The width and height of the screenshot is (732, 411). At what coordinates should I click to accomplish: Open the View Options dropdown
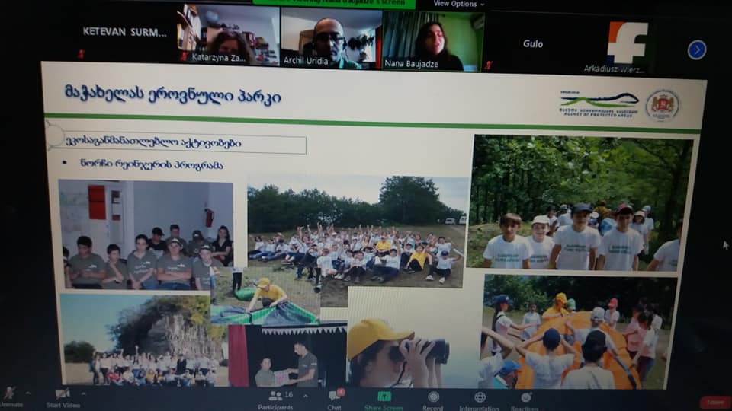(x=458, y=4)
